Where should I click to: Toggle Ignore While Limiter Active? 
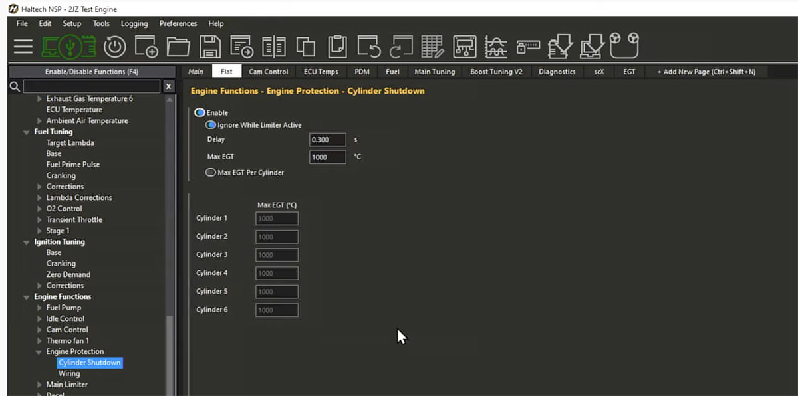click(211, 125)
